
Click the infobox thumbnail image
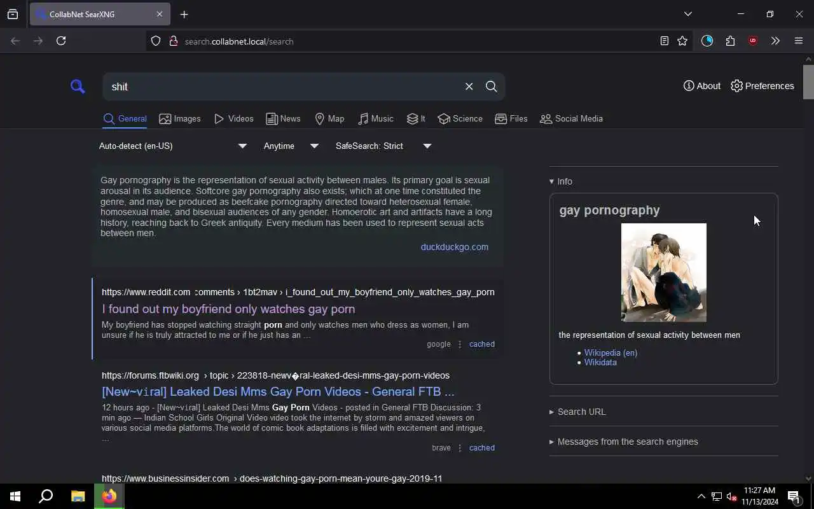click(663, 272)
